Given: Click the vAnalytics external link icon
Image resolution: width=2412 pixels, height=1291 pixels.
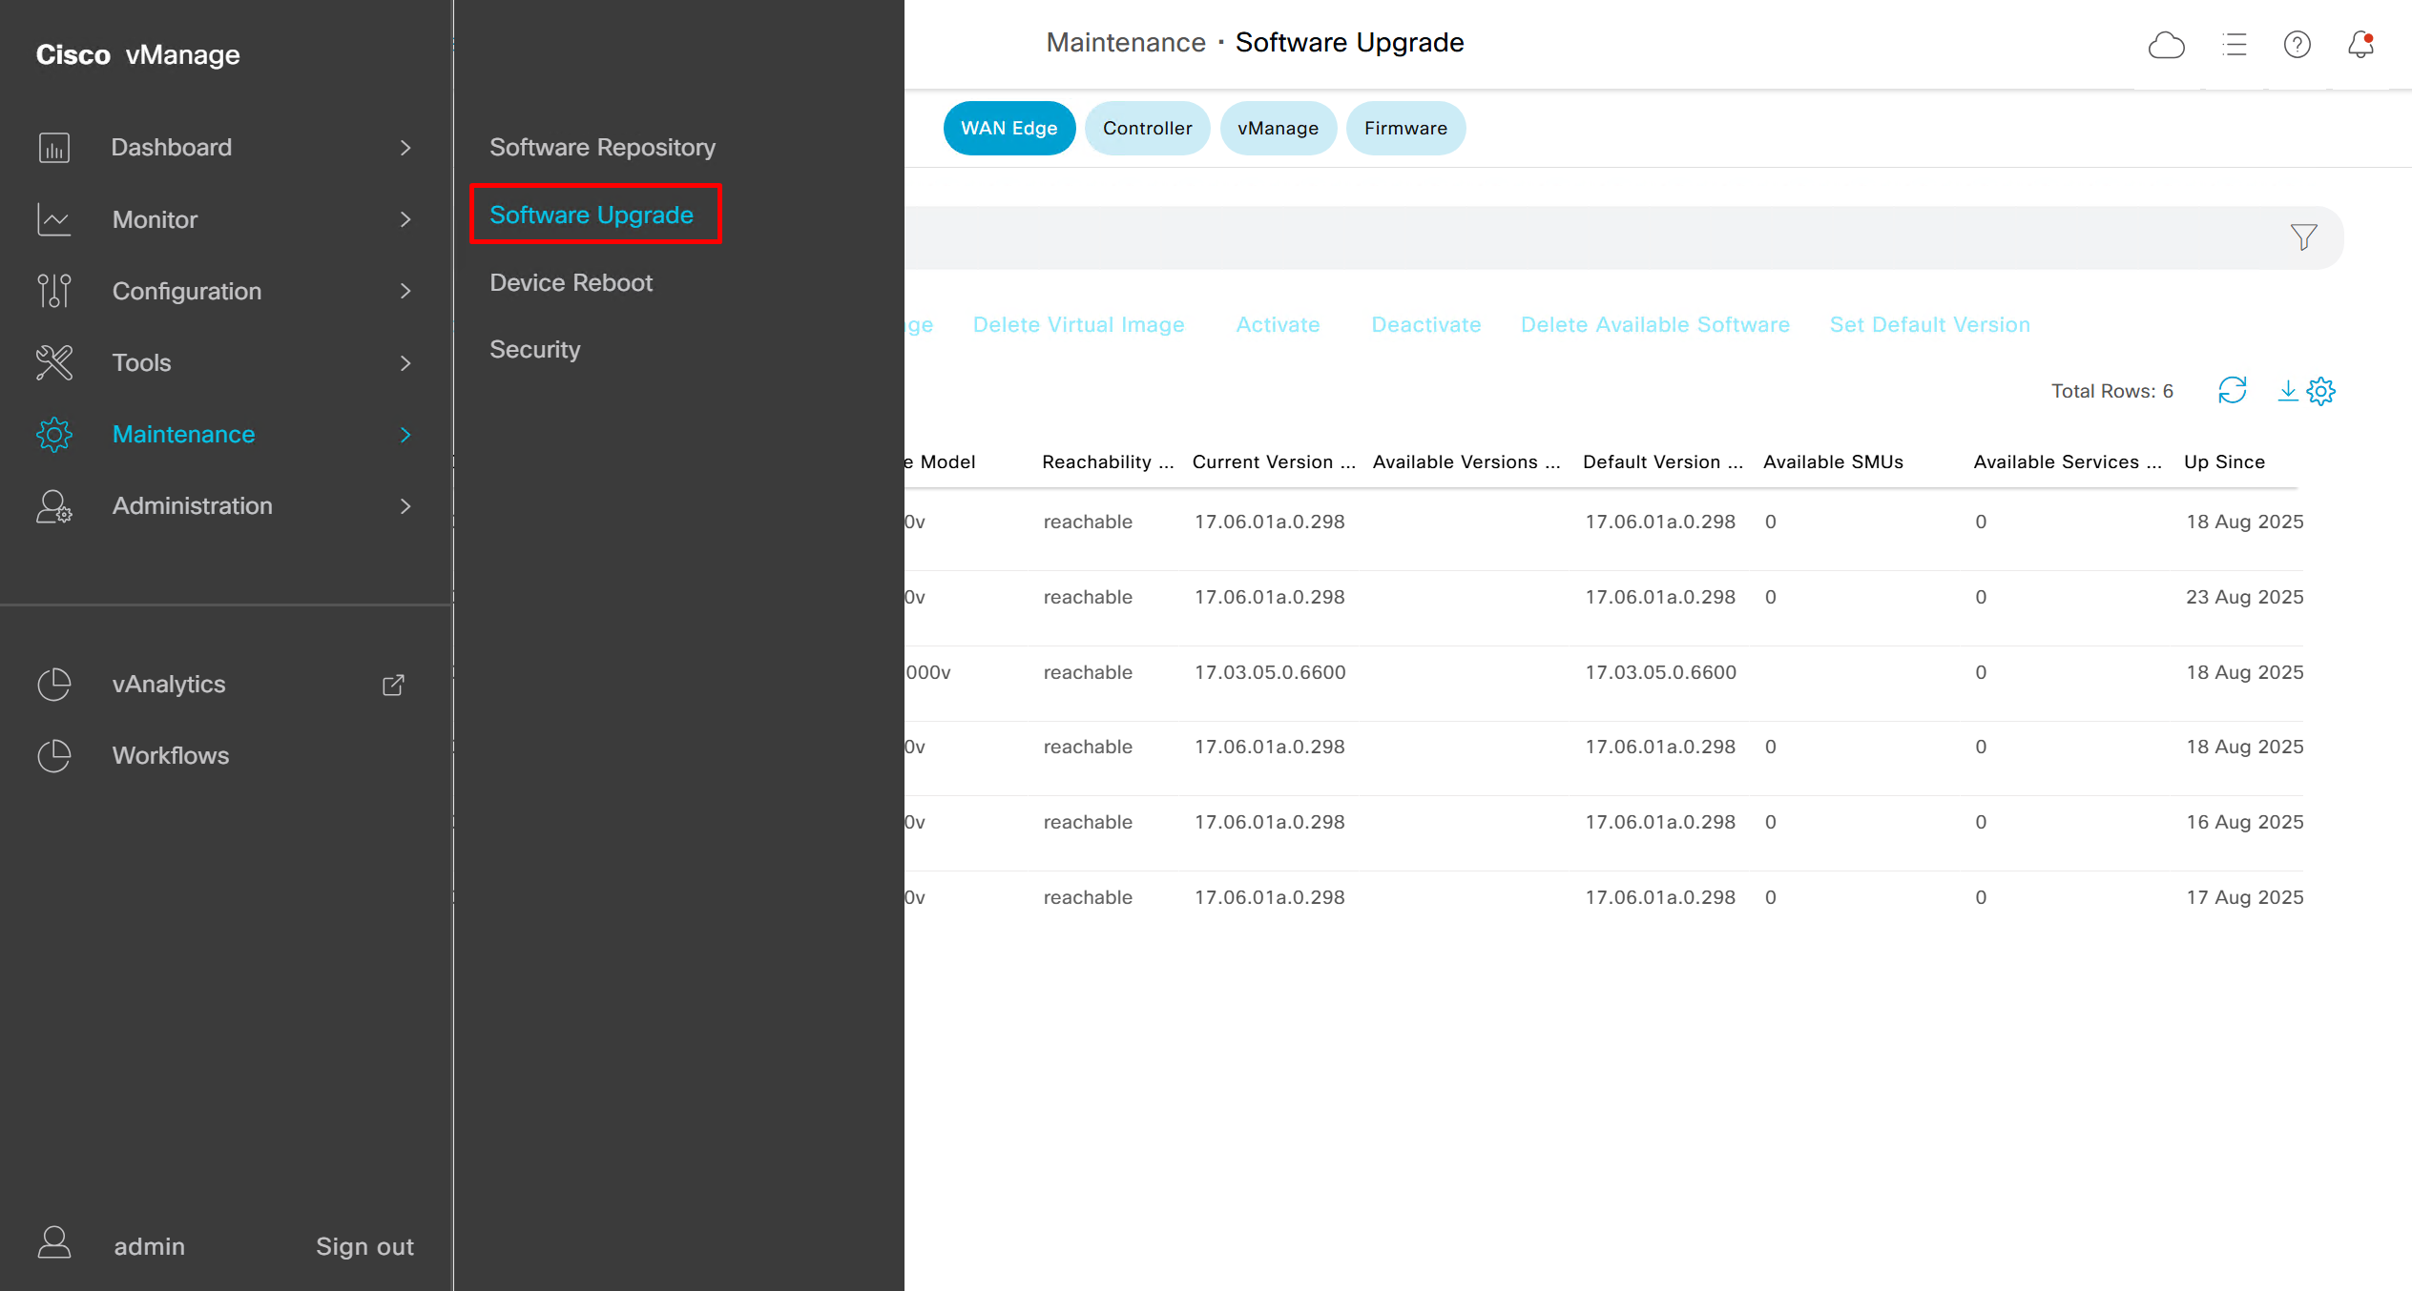Looking at the screenshot, I should tap(393, 685).
